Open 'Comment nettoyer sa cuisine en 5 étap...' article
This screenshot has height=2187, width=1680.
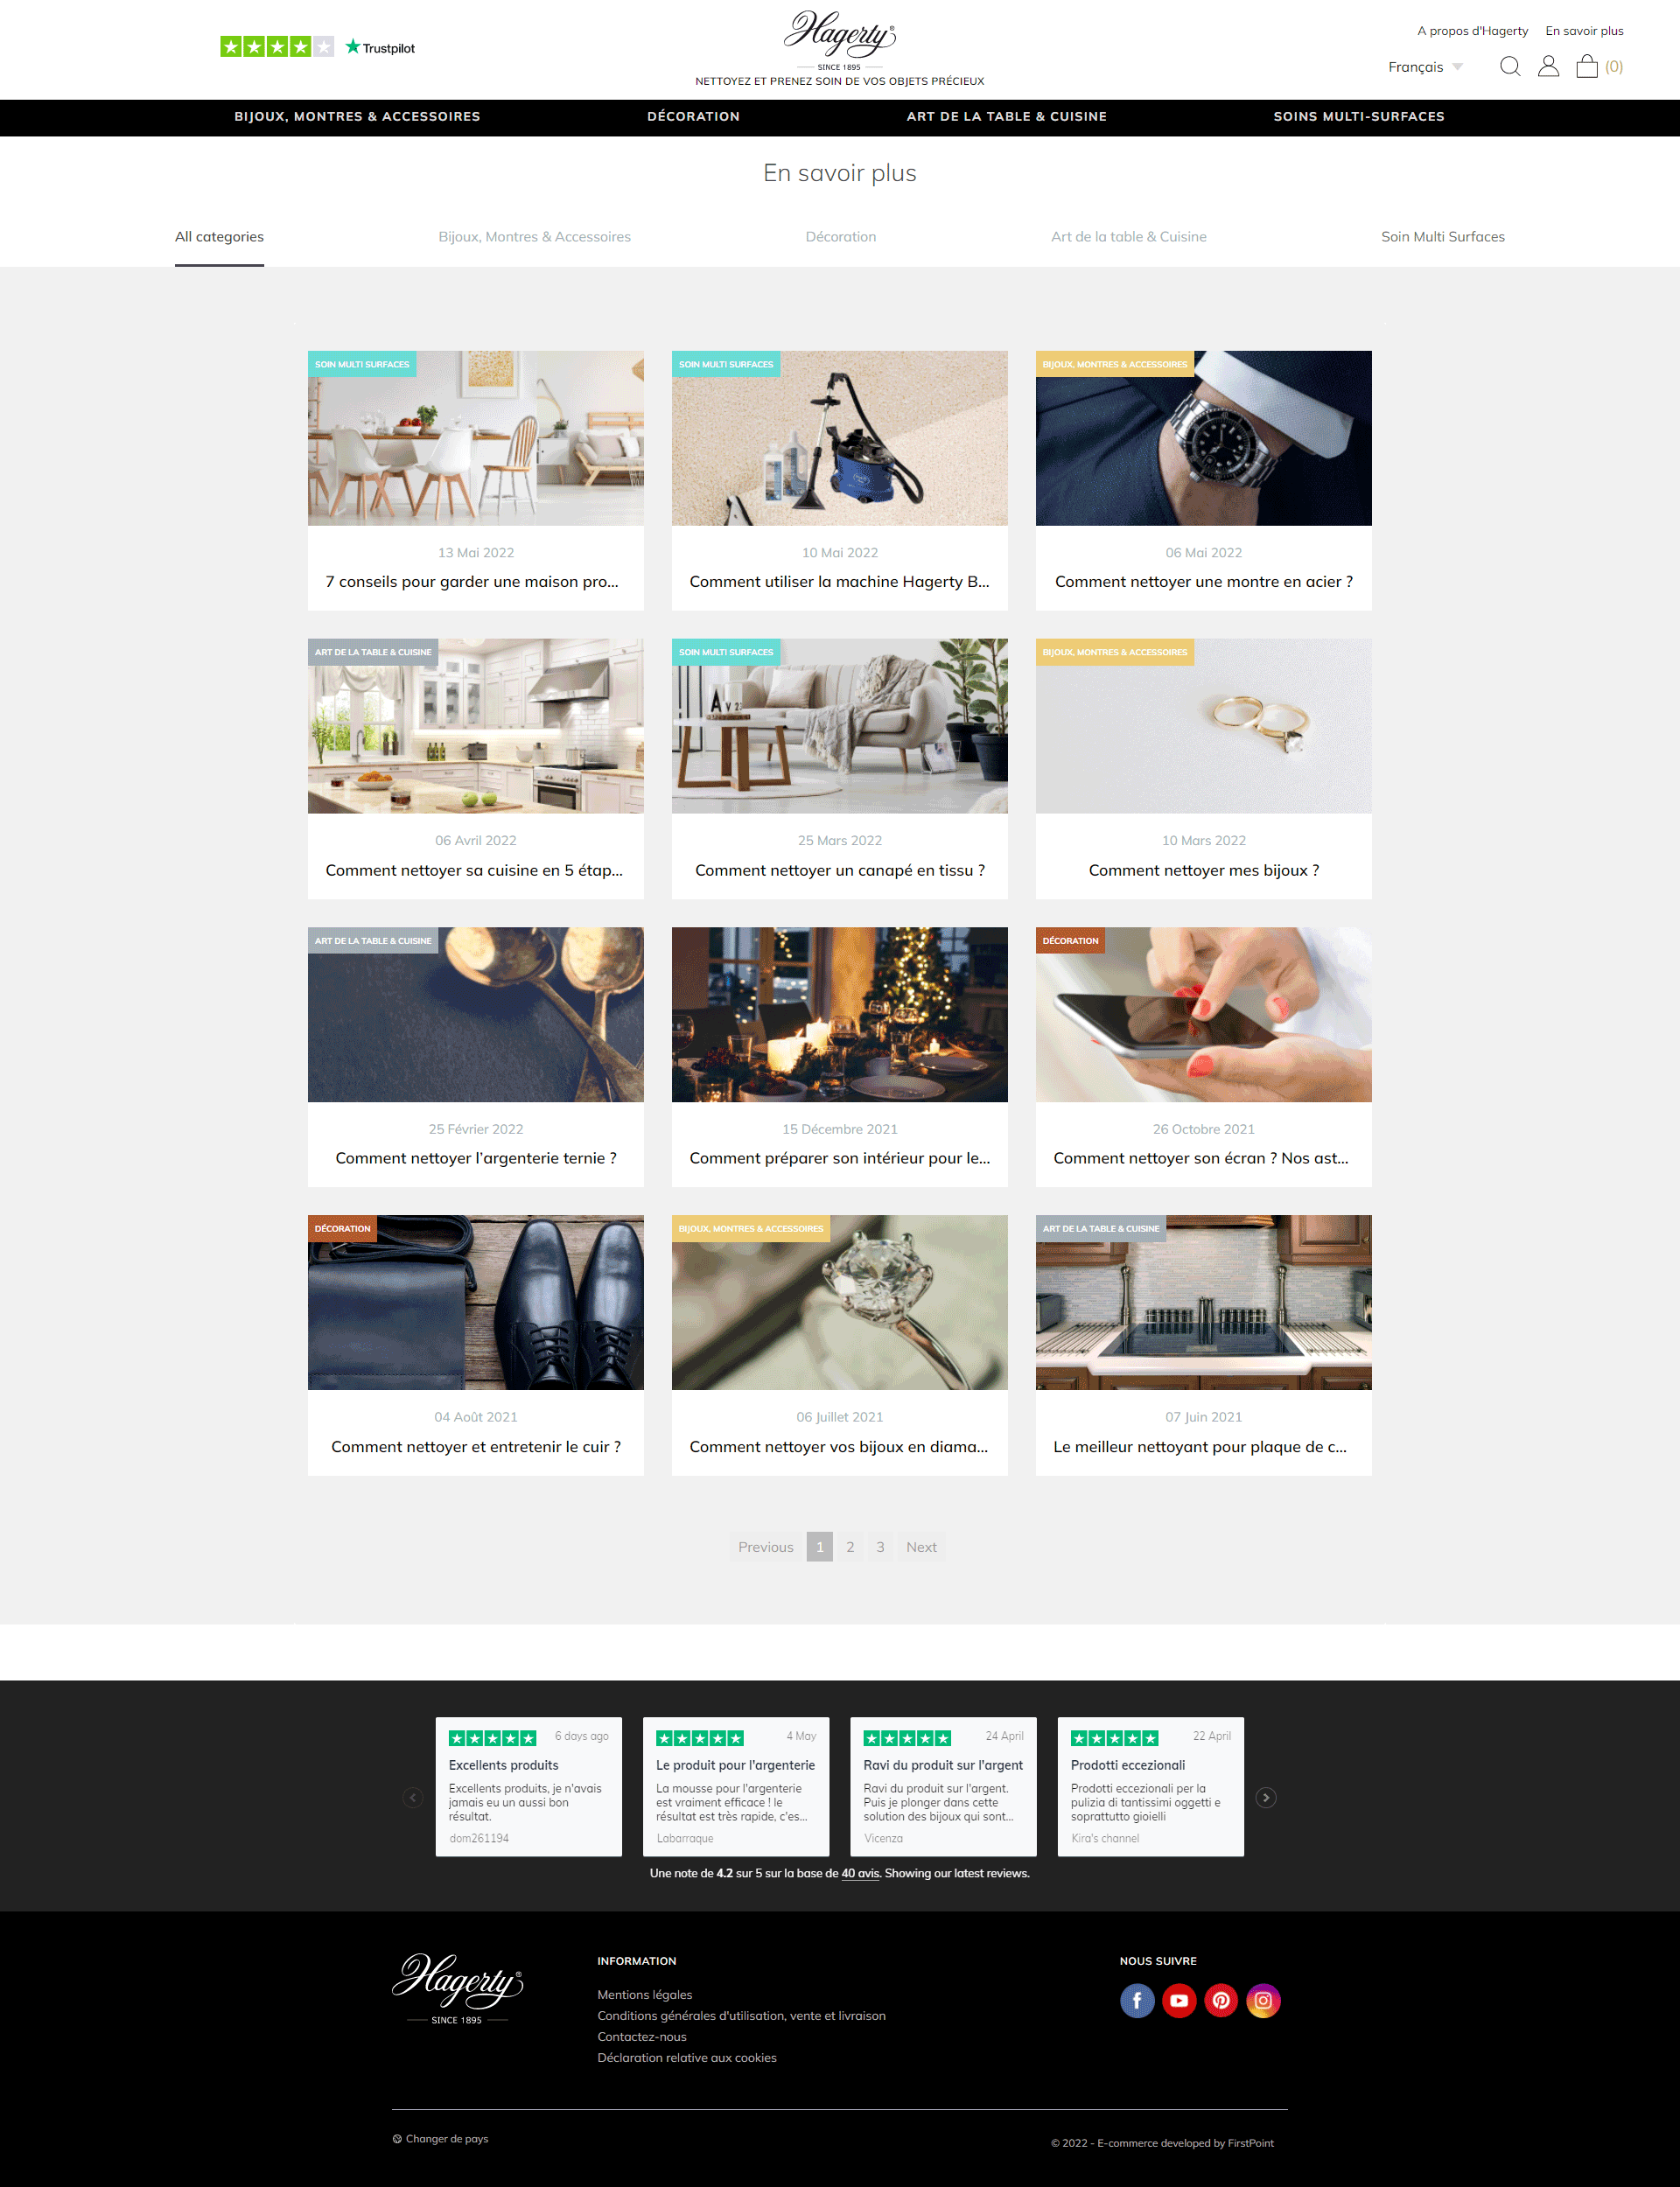pos(474,870)
